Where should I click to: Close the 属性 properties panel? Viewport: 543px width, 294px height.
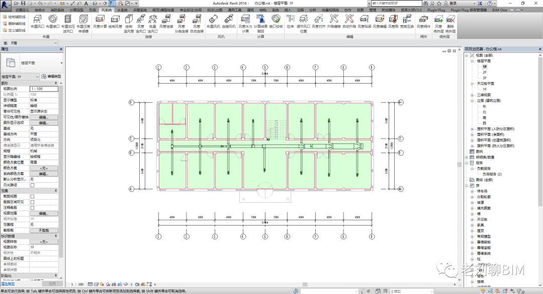click(61, 49)
